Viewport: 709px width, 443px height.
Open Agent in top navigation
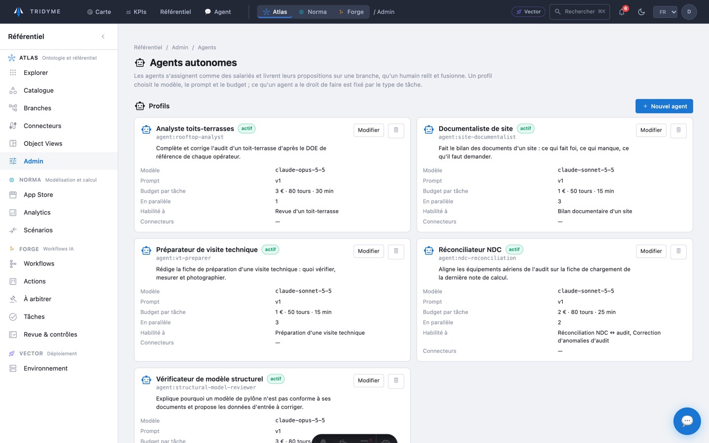(x=218, y=12)
